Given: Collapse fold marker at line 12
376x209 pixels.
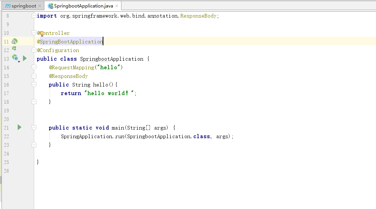Looking at the screenshot, I should coord(34,50).
